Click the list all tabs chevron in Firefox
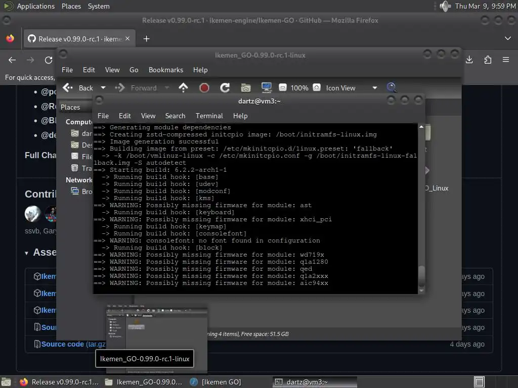This screenshot has height=388, width=518. coord(508,38)
